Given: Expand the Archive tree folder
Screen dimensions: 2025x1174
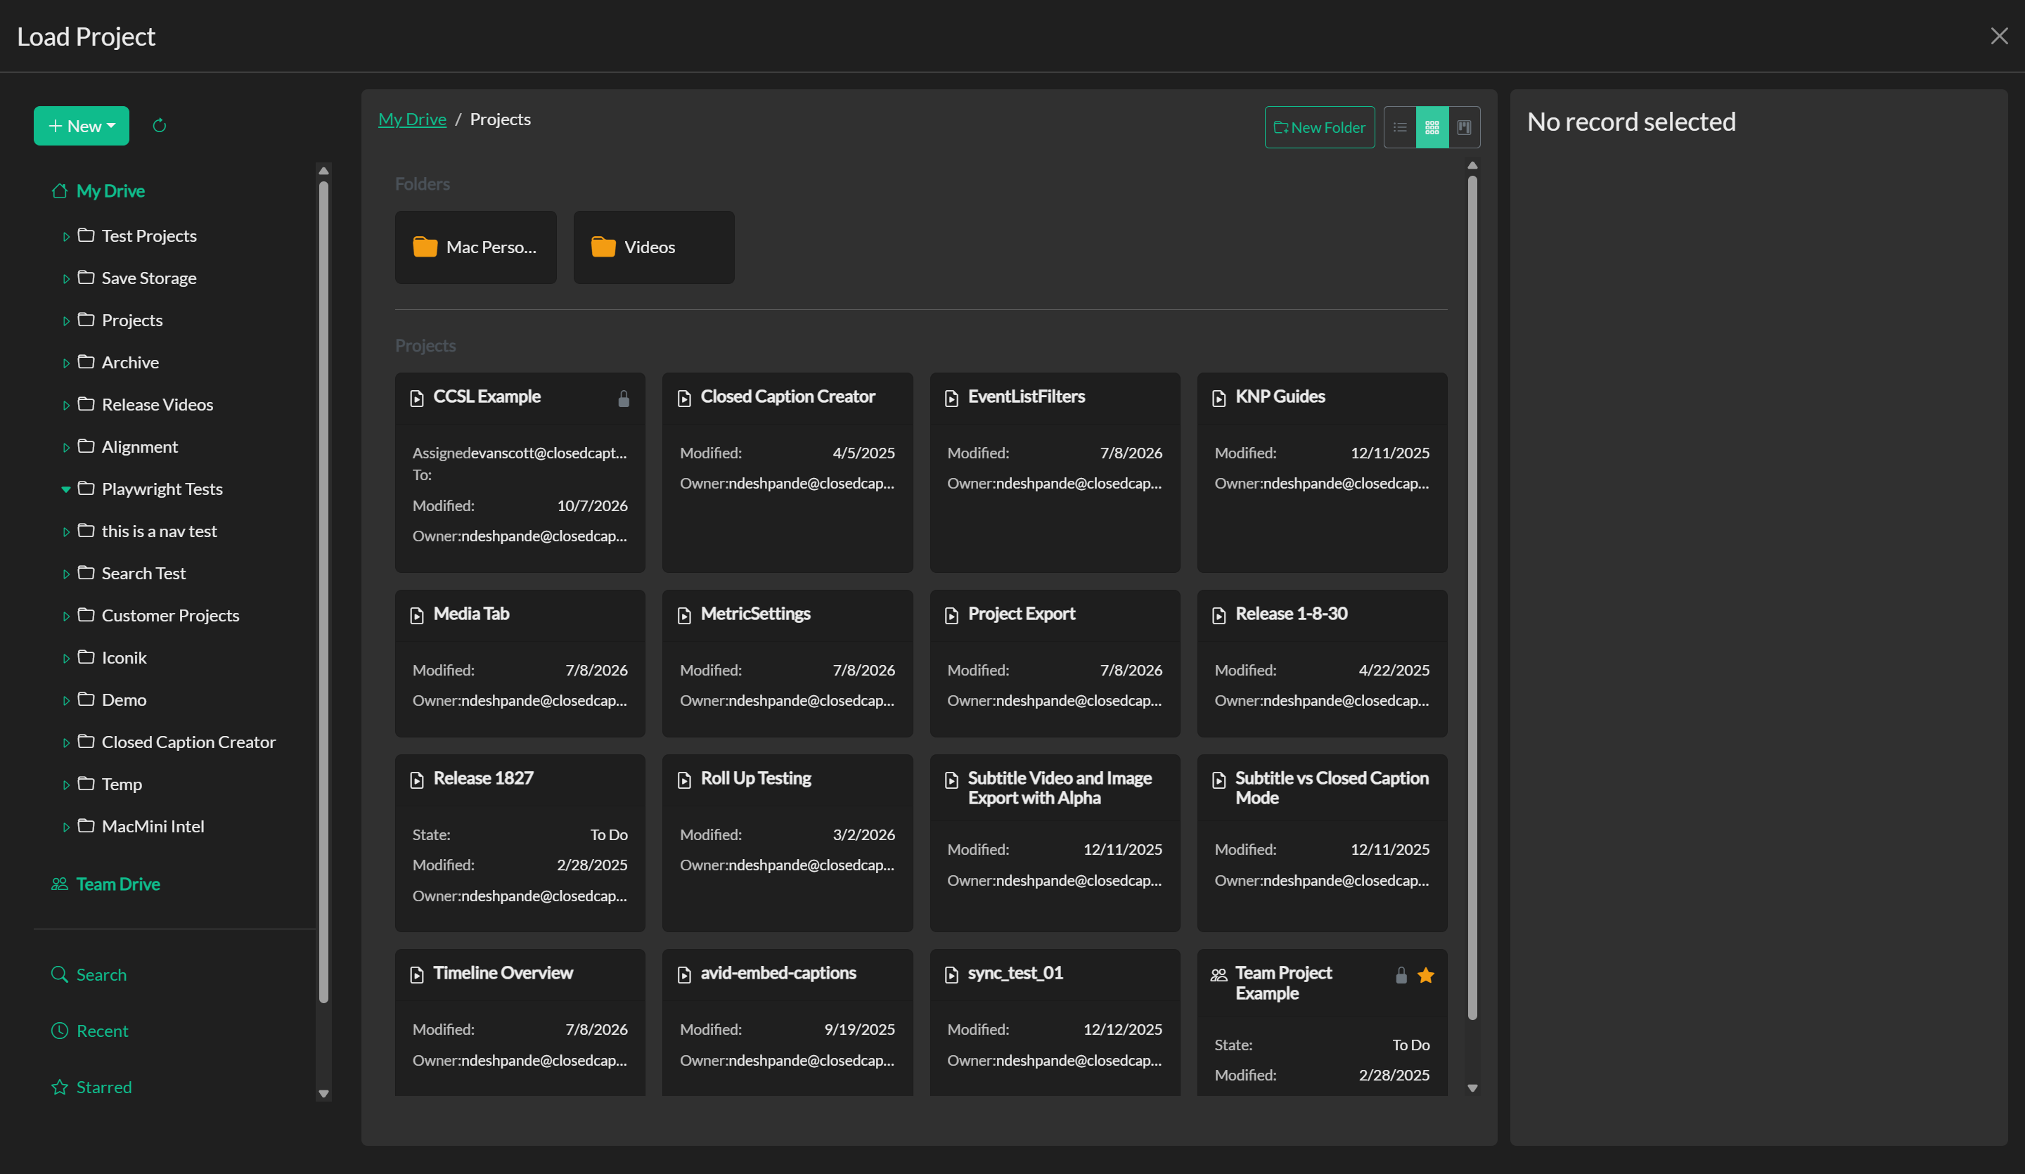Looking at the screenshot, I should [x=66, y=363].
